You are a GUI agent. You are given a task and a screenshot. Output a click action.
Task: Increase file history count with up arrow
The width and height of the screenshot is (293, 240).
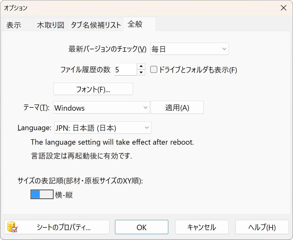click(141, 66)
